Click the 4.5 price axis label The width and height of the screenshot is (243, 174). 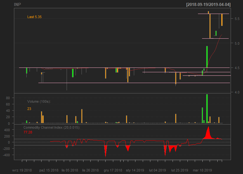click(237, 68)
